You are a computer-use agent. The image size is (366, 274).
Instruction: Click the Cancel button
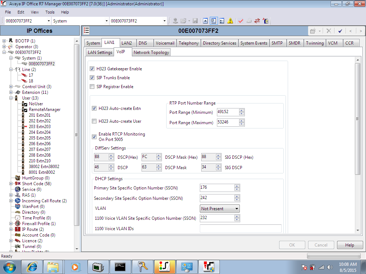(x=321, y=245)
